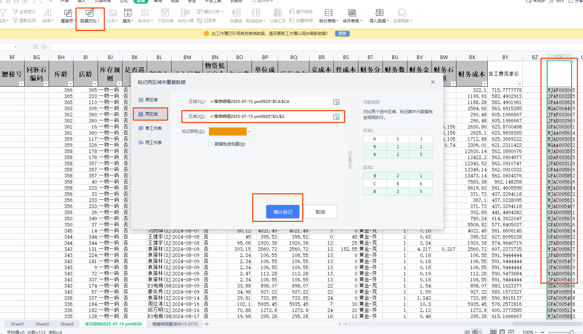
Task: Click the 确认标记 confirm button
Action: [x=282, y=212]
